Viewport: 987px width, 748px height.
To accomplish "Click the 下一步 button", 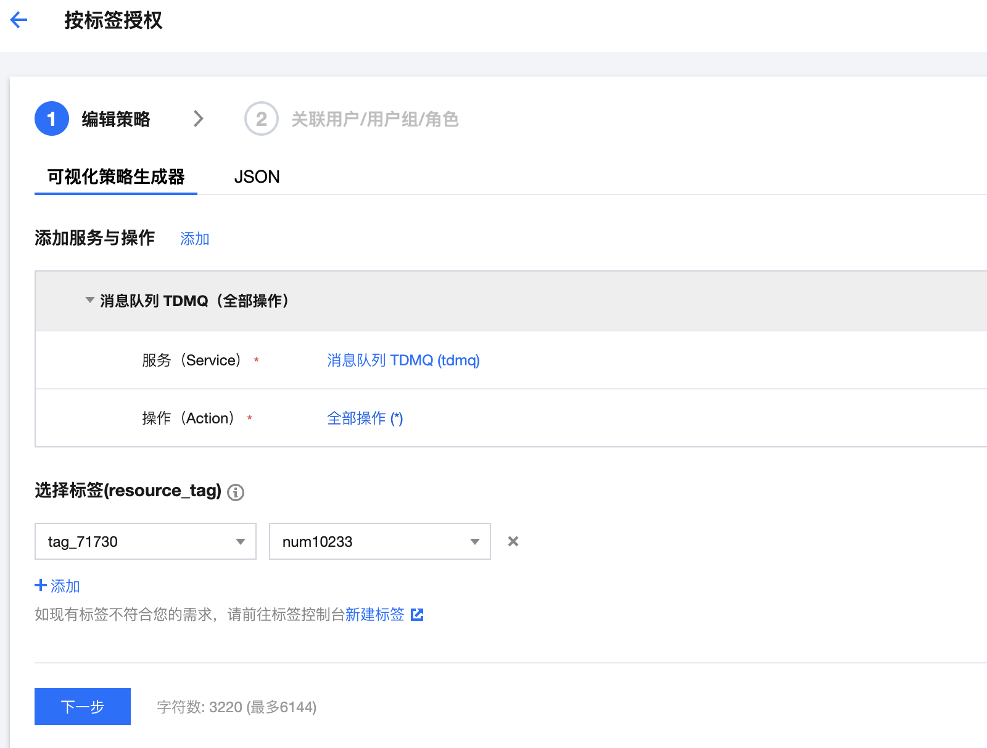I will click(83, 707).
